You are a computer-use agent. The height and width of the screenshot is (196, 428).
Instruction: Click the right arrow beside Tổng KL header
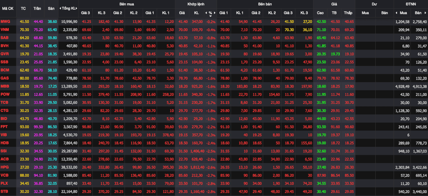click(77, 8)
